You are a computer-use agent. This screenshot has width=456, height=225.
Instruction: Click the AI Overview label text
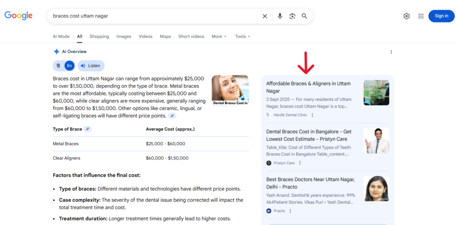point(74,52)
